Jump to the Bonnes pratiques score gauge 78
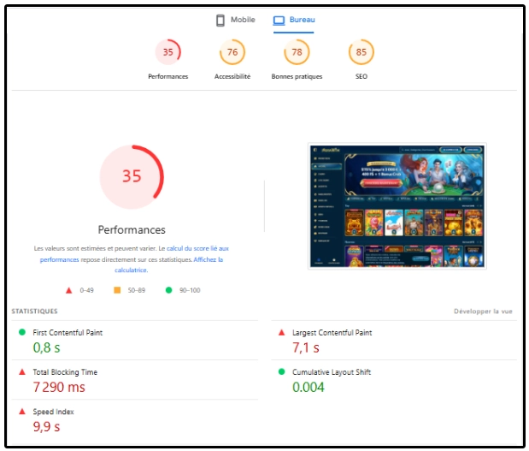This screenshot has height=451, width=529. tap(297, 53)
